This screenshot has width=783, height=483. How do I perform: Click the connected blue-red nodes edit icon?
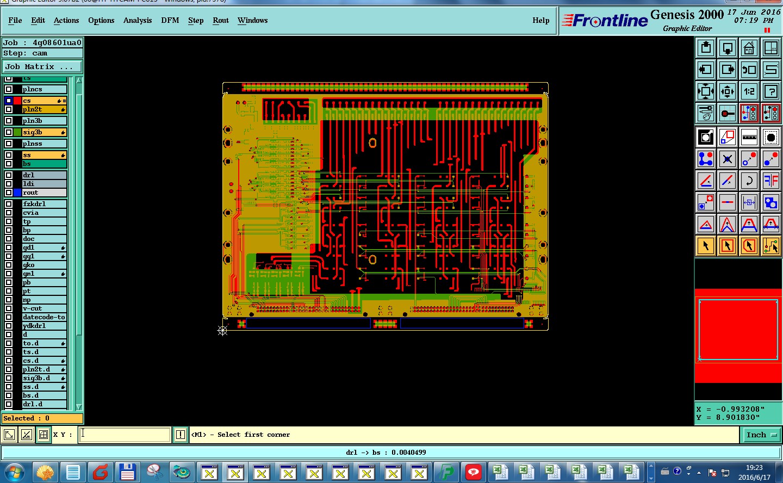706,159
